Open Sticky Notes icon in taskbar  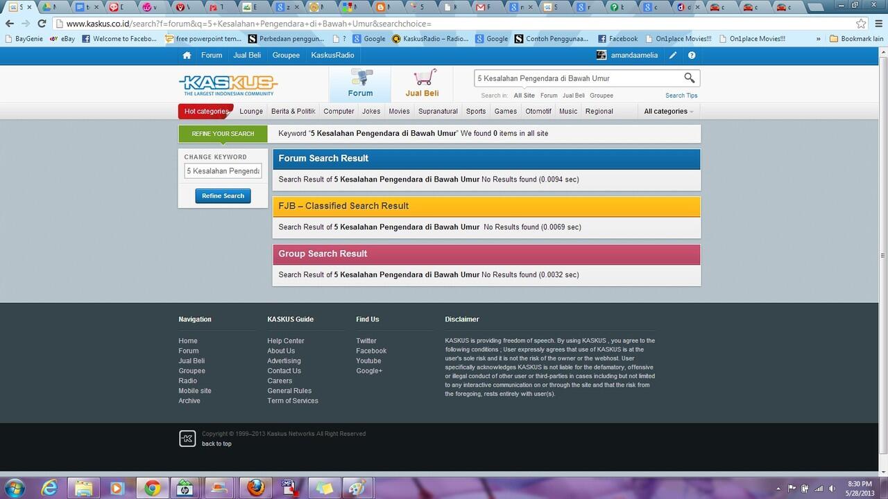[324, 488]
